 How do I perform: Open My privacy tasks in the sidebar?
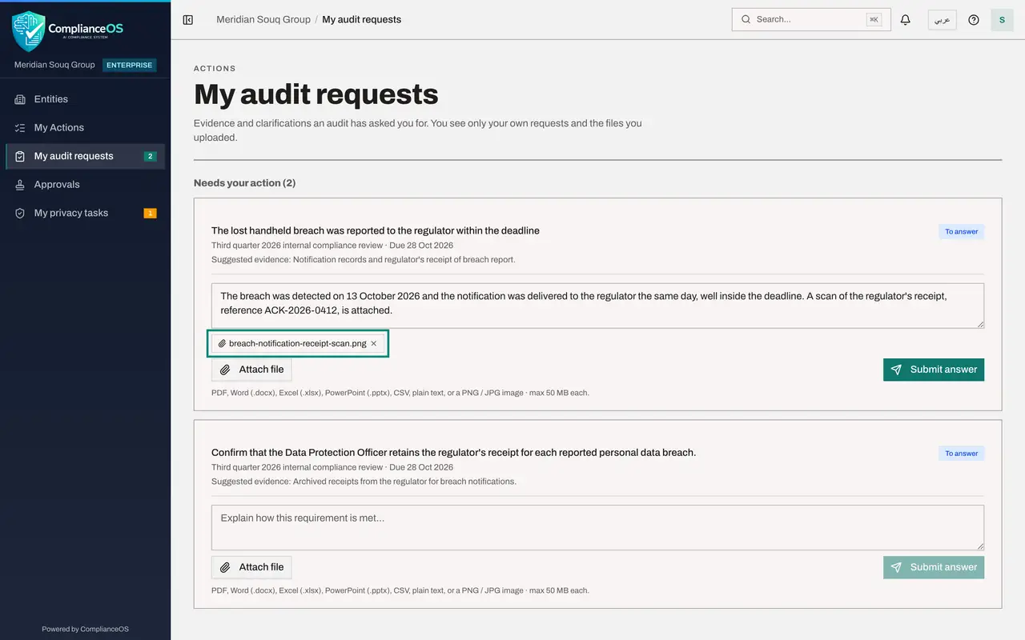(x=85, y=213)
